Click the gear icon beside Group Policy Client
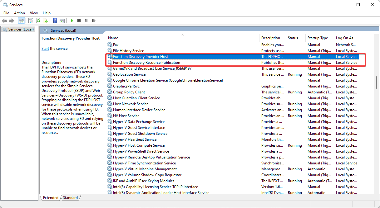This screenshot has height=208, width=380. (x=110, y=92)
